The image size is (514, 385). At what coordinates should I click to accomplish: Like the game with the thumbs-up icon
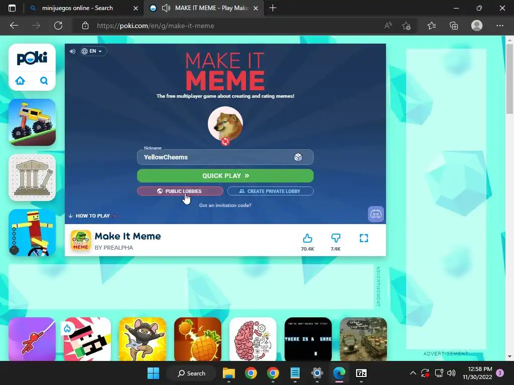pos(308,238)
